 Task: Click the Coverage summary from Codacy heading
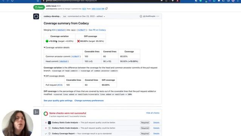tap(66, 23)
